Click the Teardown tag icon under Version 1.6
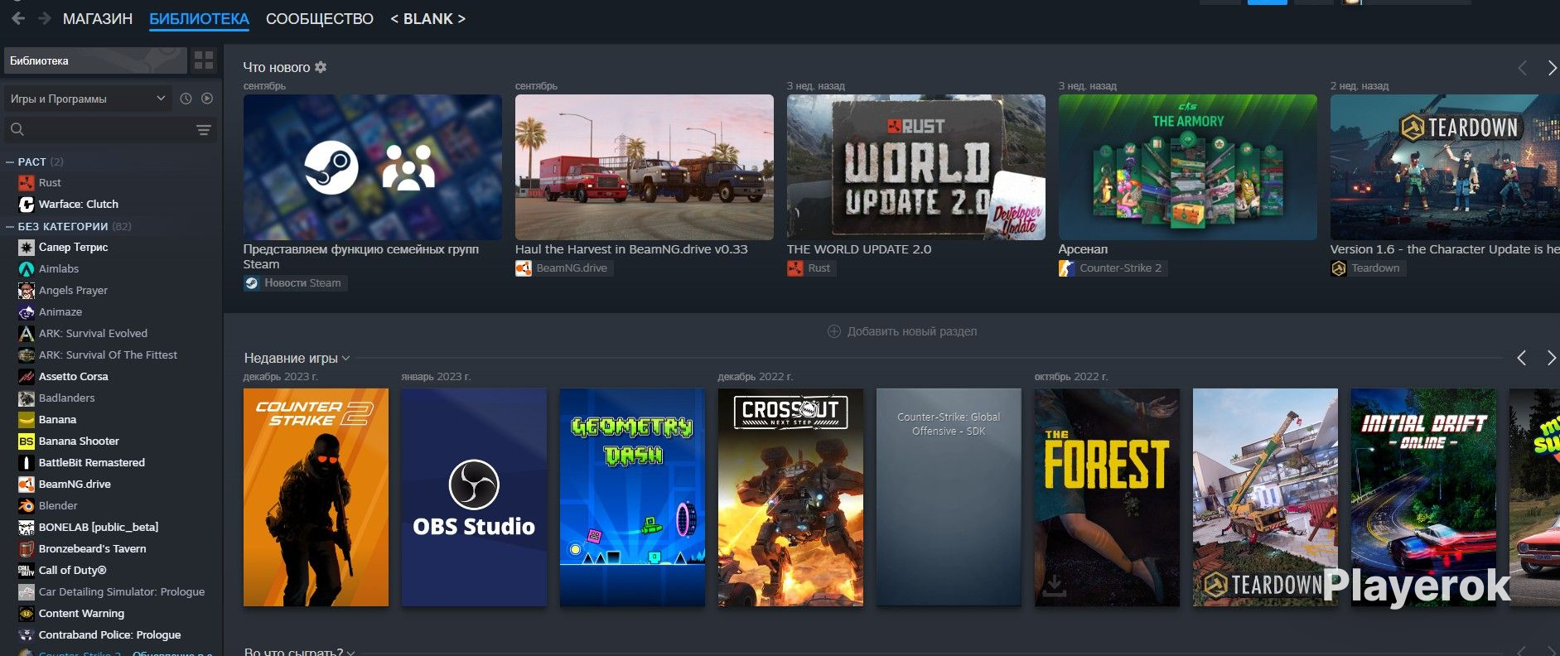Image resolution: width=1560 pixels, height=656 pixels. [1339, 268]
